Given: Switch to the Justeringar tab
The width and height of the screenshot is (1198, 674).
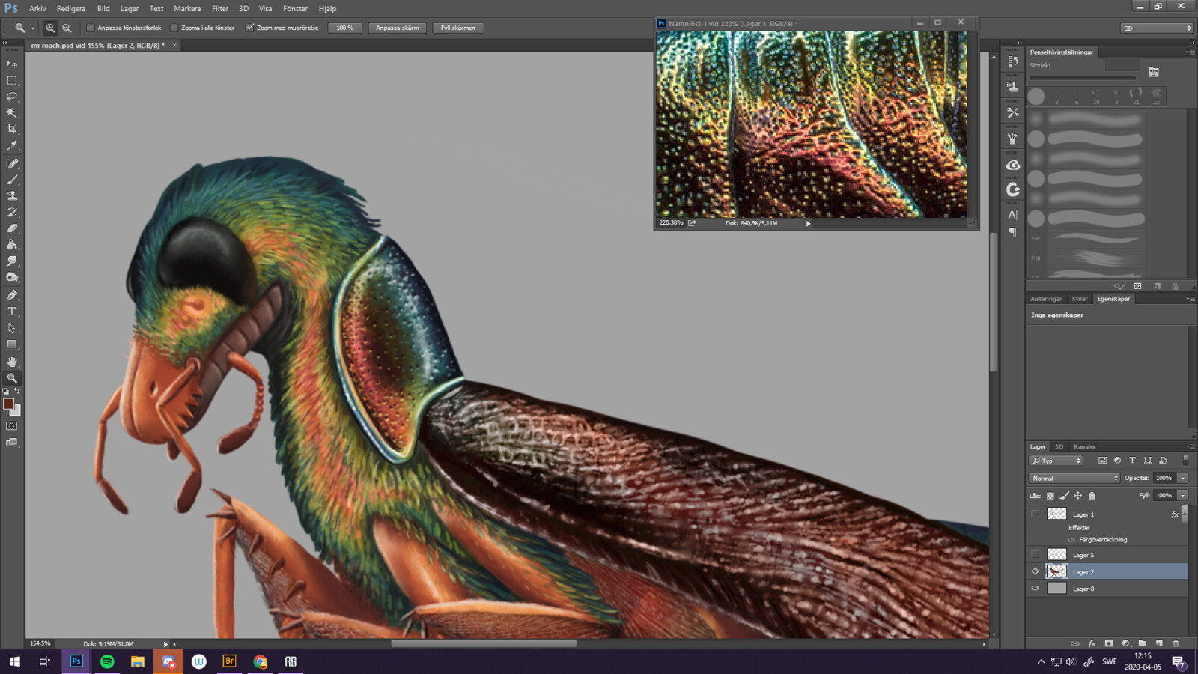Looking at the screenshot, I should [x=1045, y=299].
